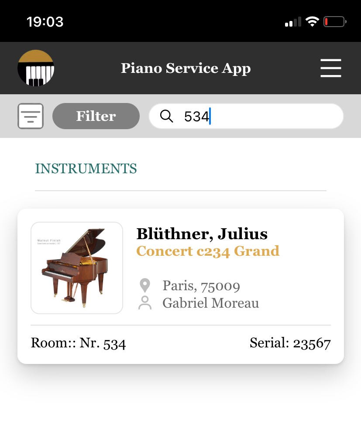Viewport: 361px width, 422px height.
Task: Click the filter lines icon
Action: tap(31, 116)
